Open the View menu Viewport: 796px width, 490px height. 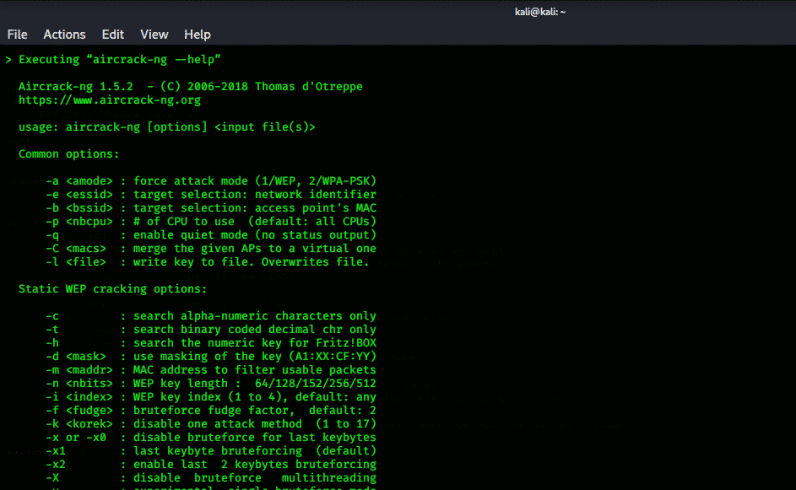[154, 35]
